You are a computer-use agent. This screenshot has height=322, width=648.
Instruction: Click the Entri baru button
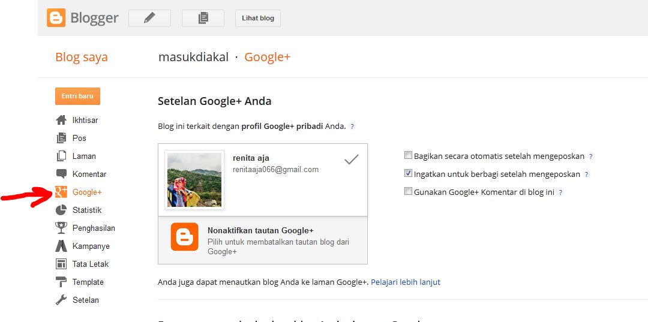click(x=77, y=96)
